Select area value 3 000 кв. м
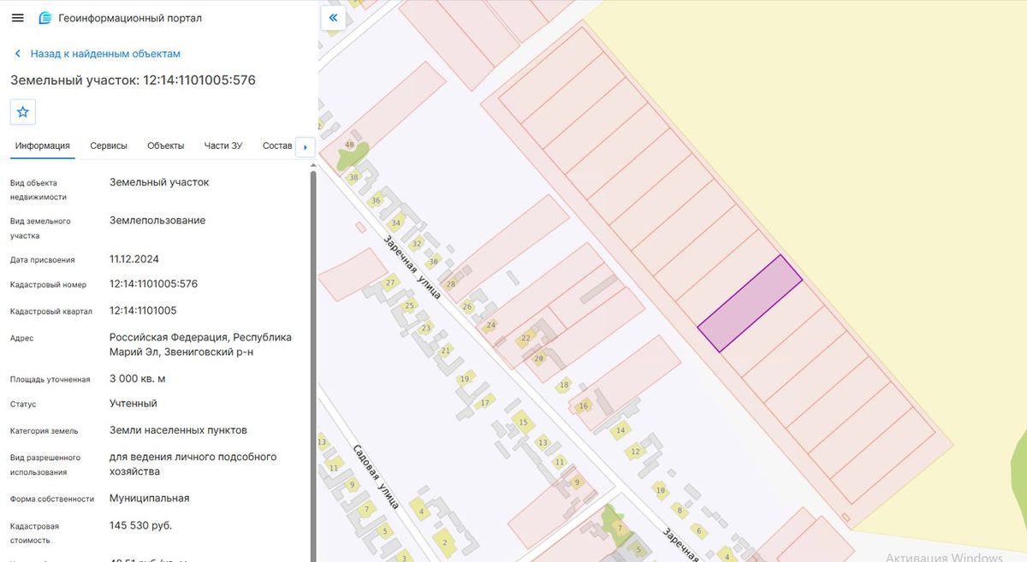Image resolution: width=1027 pixels, height=562 pixels. coord(138,378)
